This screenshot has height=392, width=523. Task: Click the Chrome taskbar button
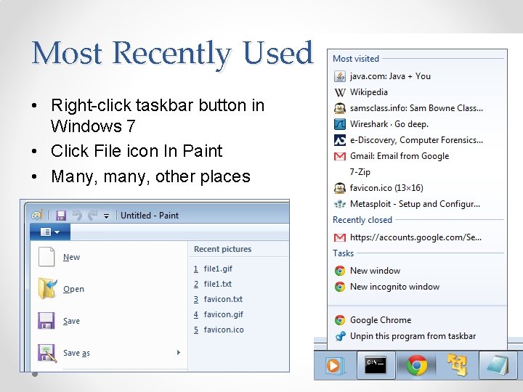click(x=417, y=365)
